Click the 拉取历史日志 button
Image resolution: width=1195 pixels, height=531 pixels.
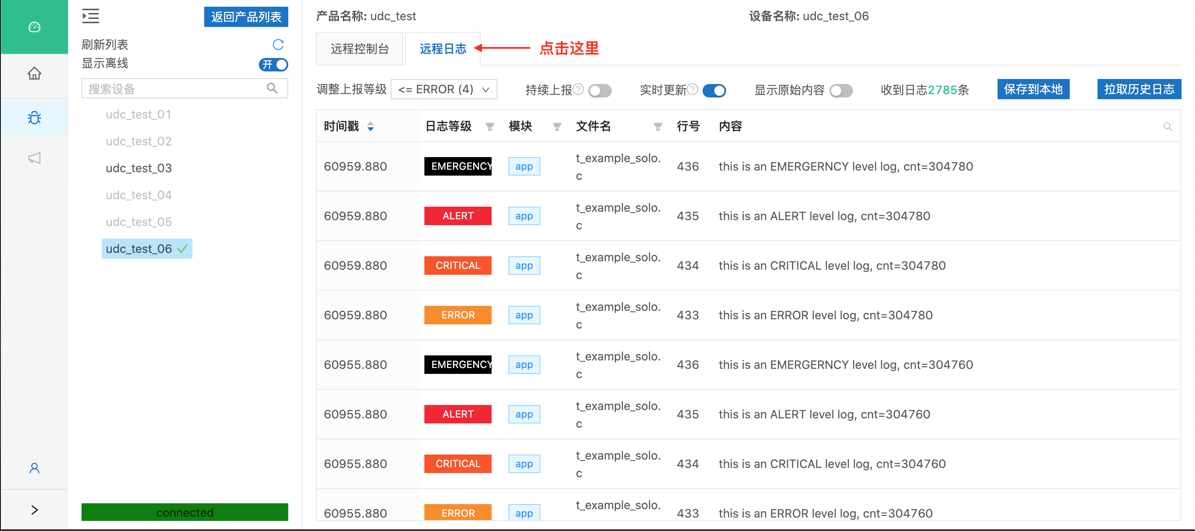point(1139,89)
